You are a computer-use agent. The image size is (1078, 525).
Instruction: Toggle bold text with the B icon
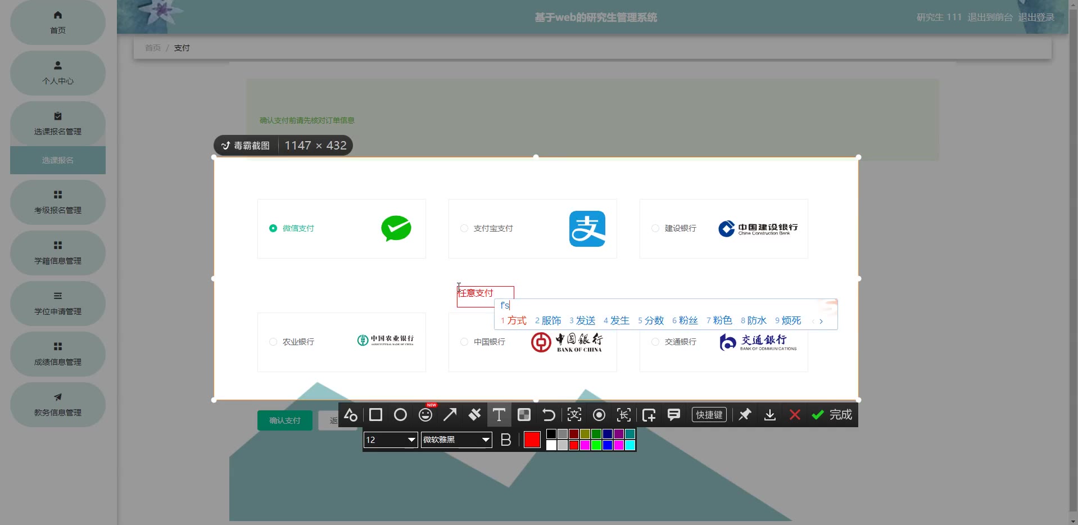(x=506, y=440)
